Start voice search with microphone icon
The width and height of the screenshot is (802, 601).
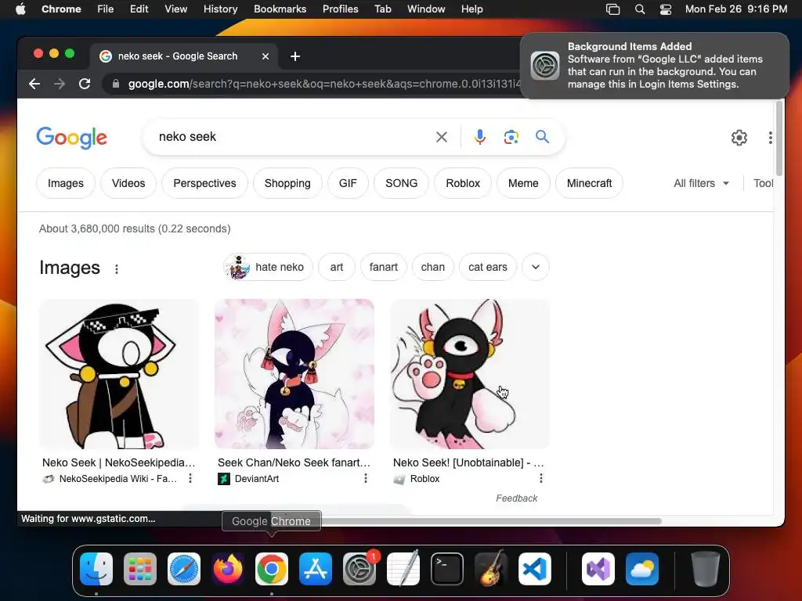480,137
